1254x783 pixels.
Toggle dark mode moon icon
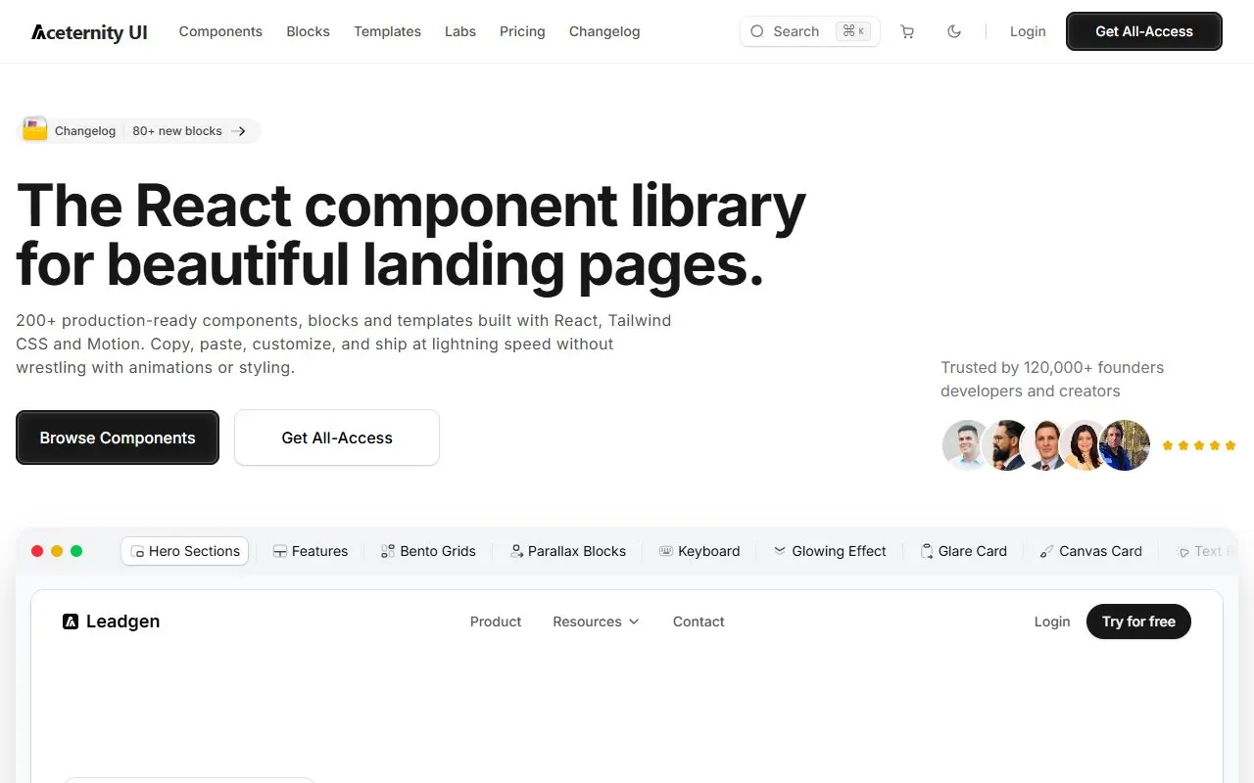point(954,31)
